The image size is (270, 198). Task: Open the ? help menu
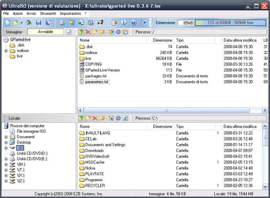coord(86,14)
